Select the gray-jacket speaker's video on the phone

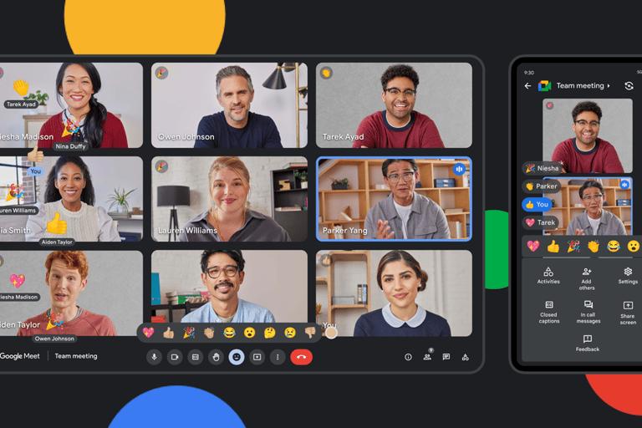coord(588,206)
